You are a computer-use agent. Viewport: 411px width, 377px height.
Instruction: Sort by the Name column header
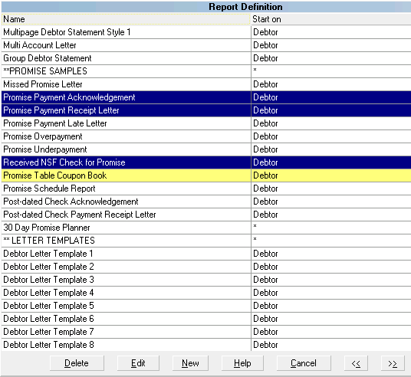(x=126, y=19)
